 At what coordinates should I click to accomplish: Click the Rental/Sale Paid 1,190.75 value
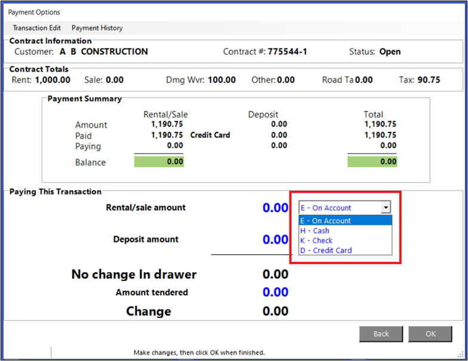coord(167,135)
